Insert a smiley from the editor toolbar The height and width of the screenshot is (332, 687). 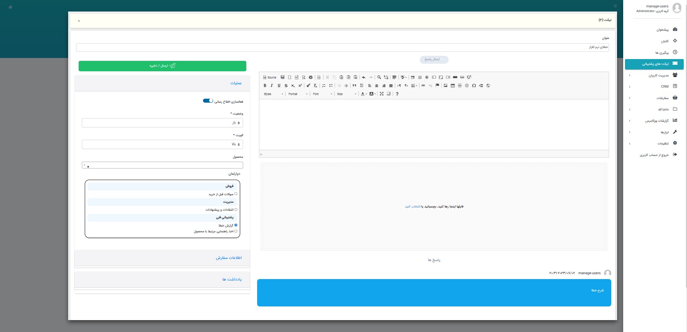tap(467, 86)
